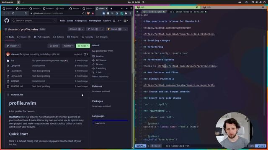Open the Actions tab
Screen dimensions: 268x150
pos(59,37)
